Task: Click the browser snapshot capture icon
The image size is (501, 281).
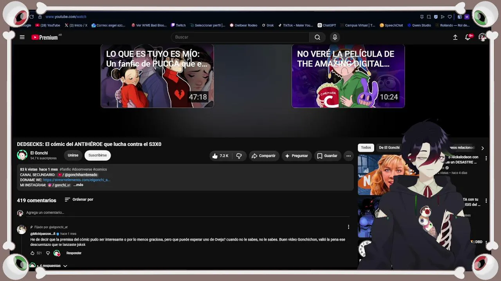Action: (x=429, y=17)
